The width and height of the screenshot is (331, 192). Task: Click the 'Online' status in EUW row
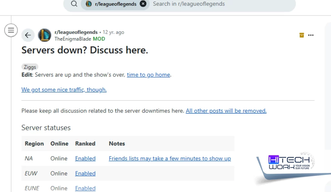[59, 174]
